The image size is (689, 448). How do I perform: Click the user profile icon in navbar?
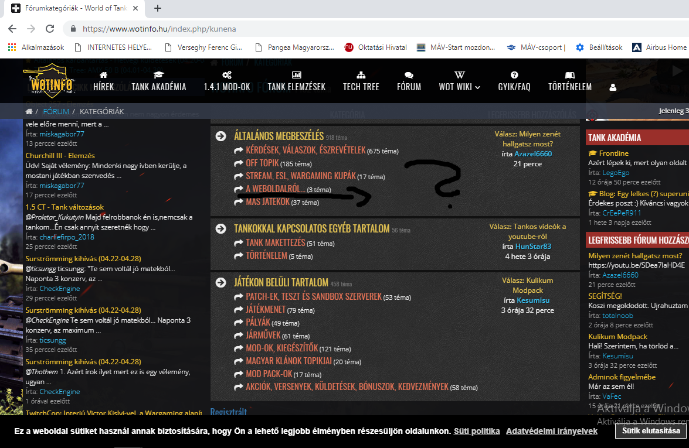(x=613, y=87)
